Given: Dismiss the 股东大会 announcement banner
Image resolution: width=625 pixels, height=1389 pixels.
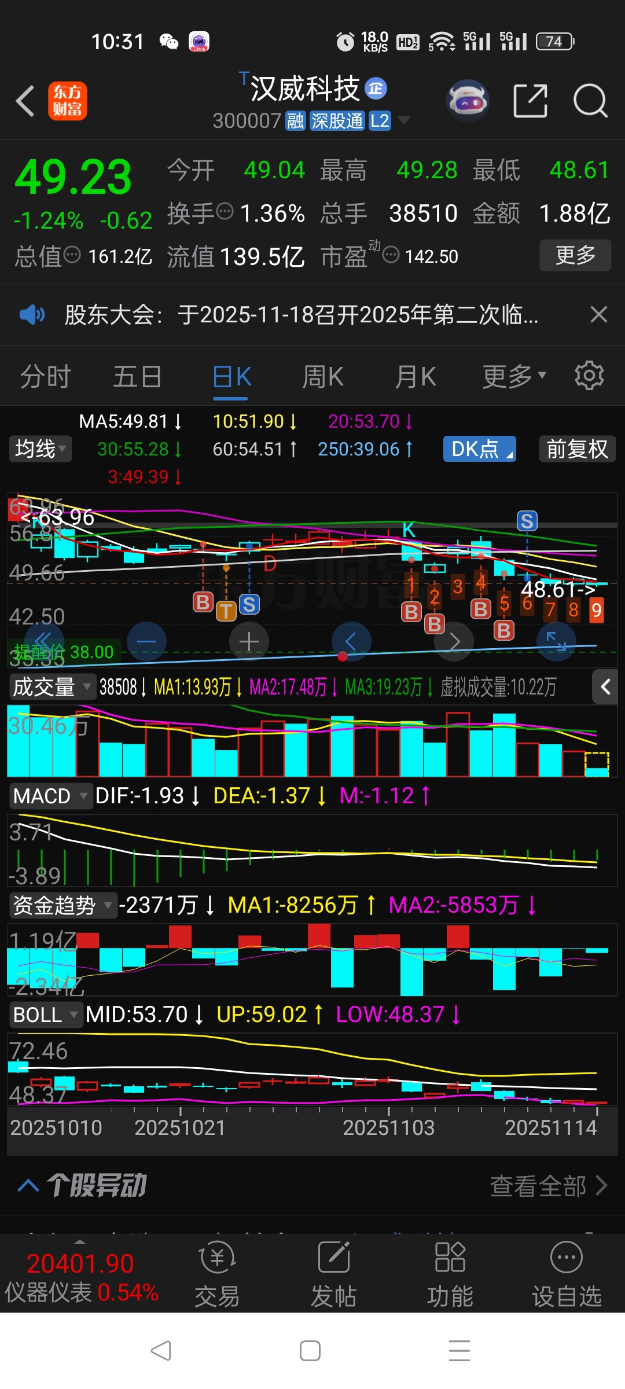Looking at the screenshot, I should click(599, 314).
